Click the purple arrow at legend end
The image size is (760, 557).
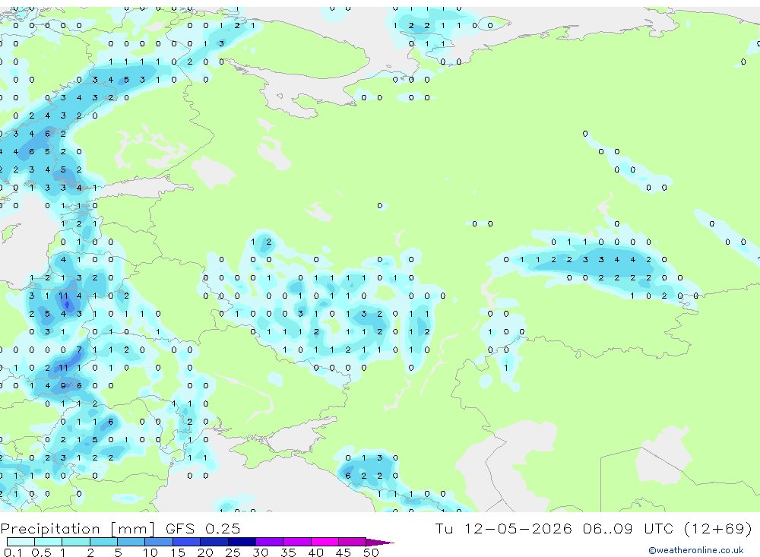click(380, 542)
